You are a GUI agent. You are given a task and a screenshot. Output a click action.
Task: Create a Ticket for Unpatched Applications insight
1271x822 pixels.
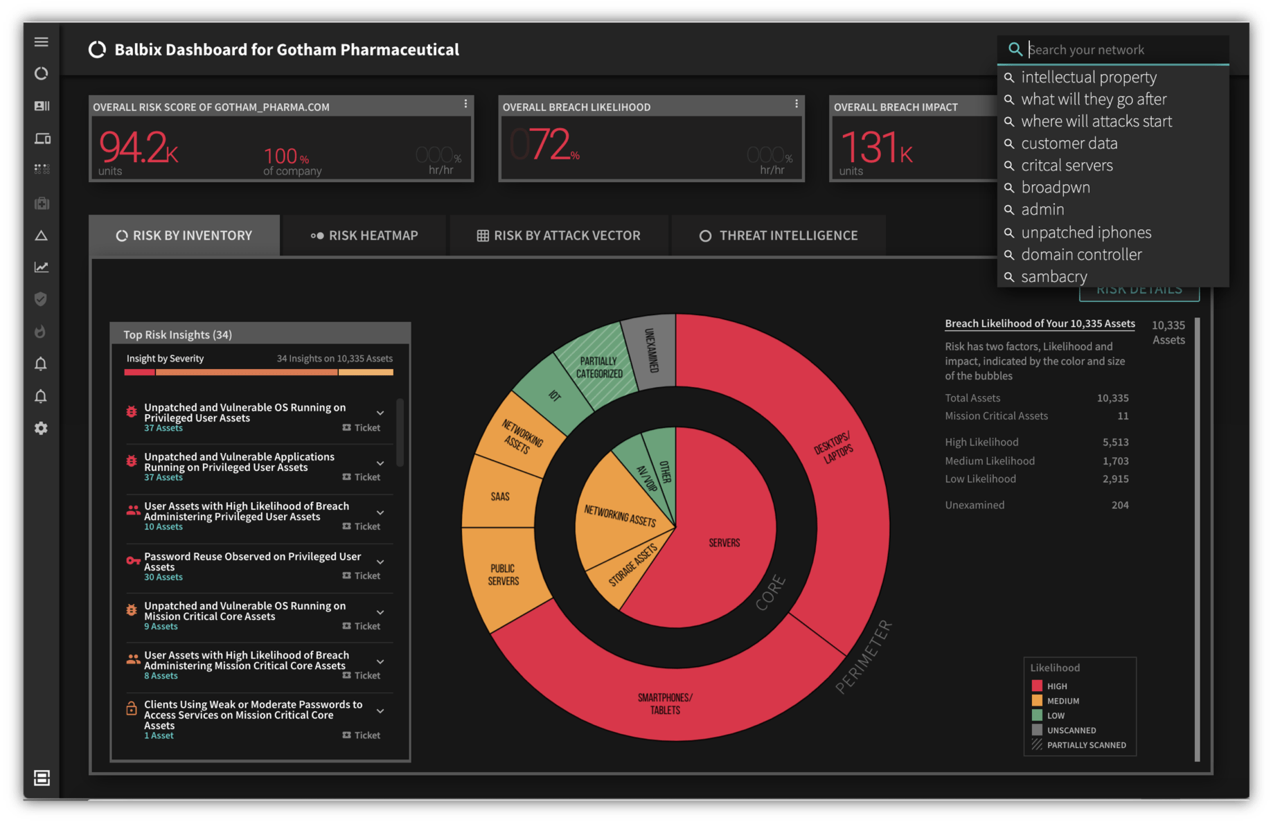pyautogui.click(x=361, y=476)
